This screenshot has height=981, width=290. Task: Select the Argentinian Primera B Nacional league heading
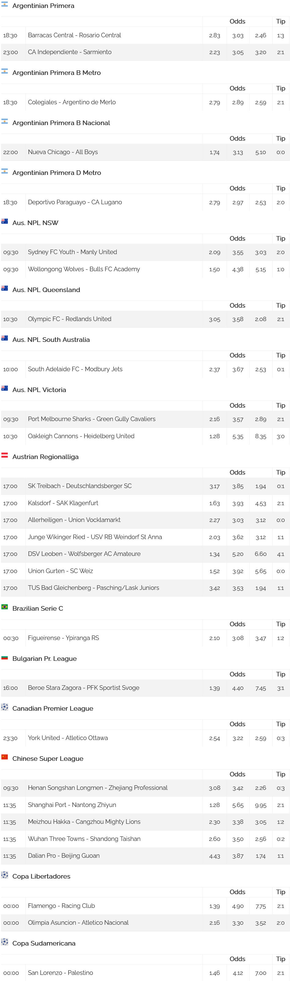point(61,123)
